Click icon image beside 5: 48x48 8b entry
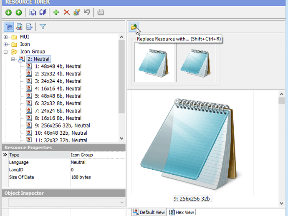The width and height of the screenshot is (288, 216). [29, 96]
